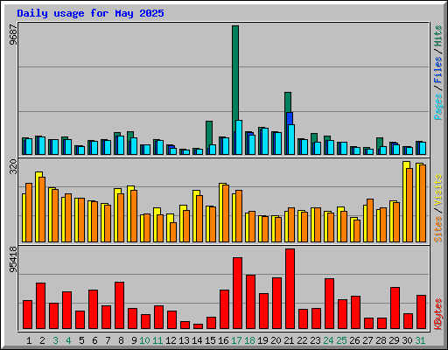Click day label 21 on the x-axis
This screenshot has width=448, height=350.
click(289, 340)
